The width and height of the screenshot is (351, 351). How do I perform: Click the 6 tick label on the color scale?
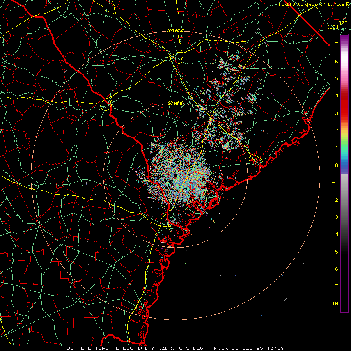[337, 61]
